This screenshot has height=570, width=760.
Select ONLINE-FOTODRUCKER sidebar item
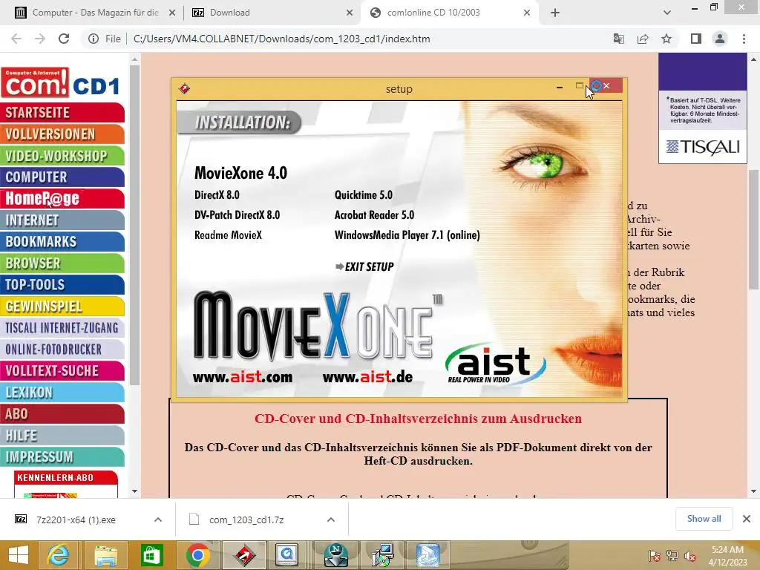coord(62,349)
